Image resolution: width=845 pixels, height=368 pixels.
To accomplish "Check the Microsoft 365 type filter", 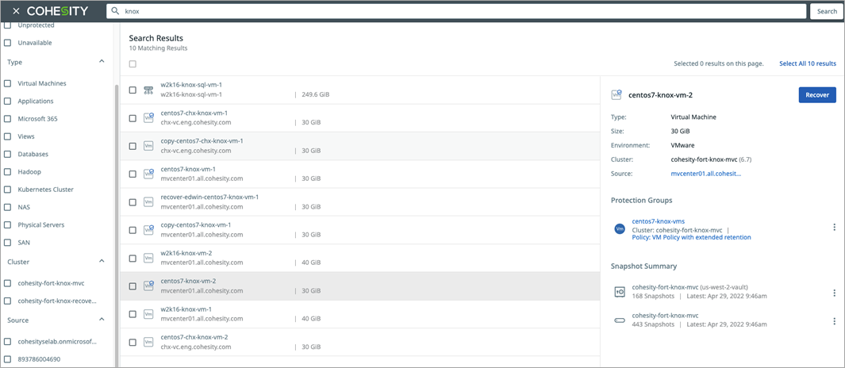I will [x=8, y=118].
